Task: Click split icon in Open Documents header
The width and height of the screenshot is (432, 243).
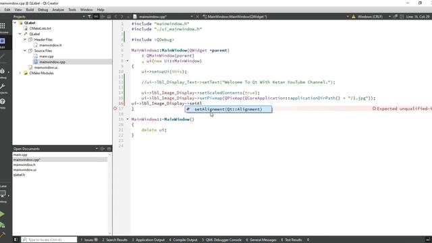Action: coord(103,148)
